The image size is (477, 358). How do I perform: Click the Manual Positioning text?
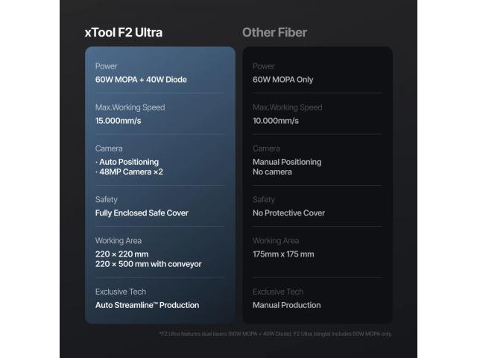click(x=287, y=162)
